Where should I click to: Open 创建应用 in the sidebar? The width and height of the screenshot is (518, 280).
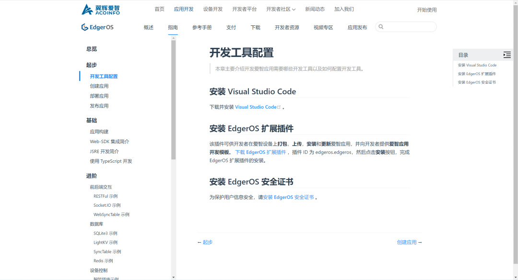click(99, 86)
